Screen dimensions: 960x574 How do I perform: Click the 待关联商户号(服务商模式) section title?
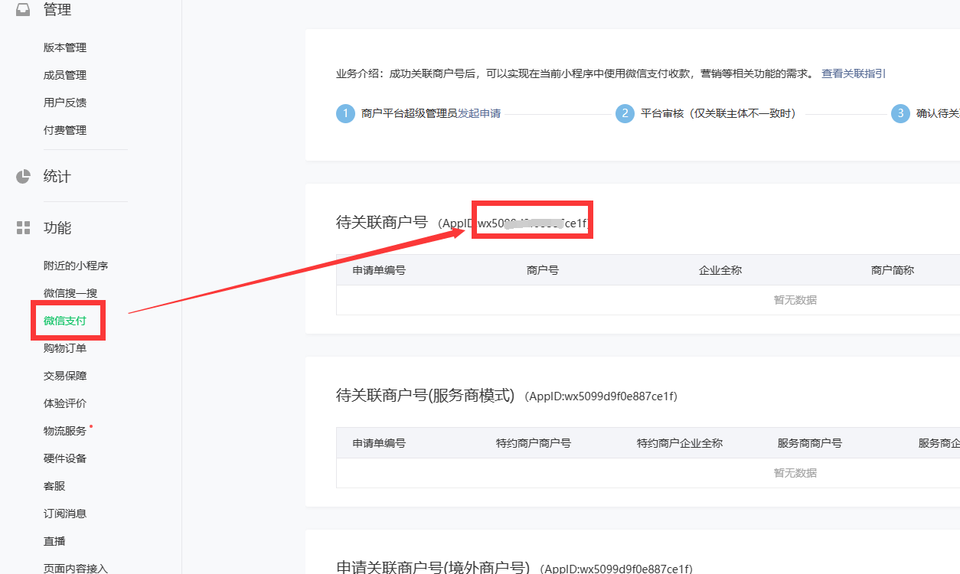[425, 395]
